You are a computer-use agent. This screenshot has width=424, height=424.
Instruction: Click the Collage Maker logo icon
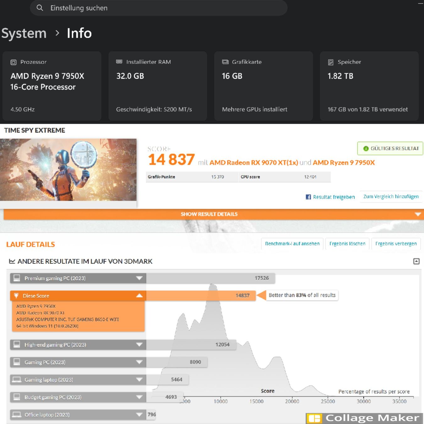[314, 418]
